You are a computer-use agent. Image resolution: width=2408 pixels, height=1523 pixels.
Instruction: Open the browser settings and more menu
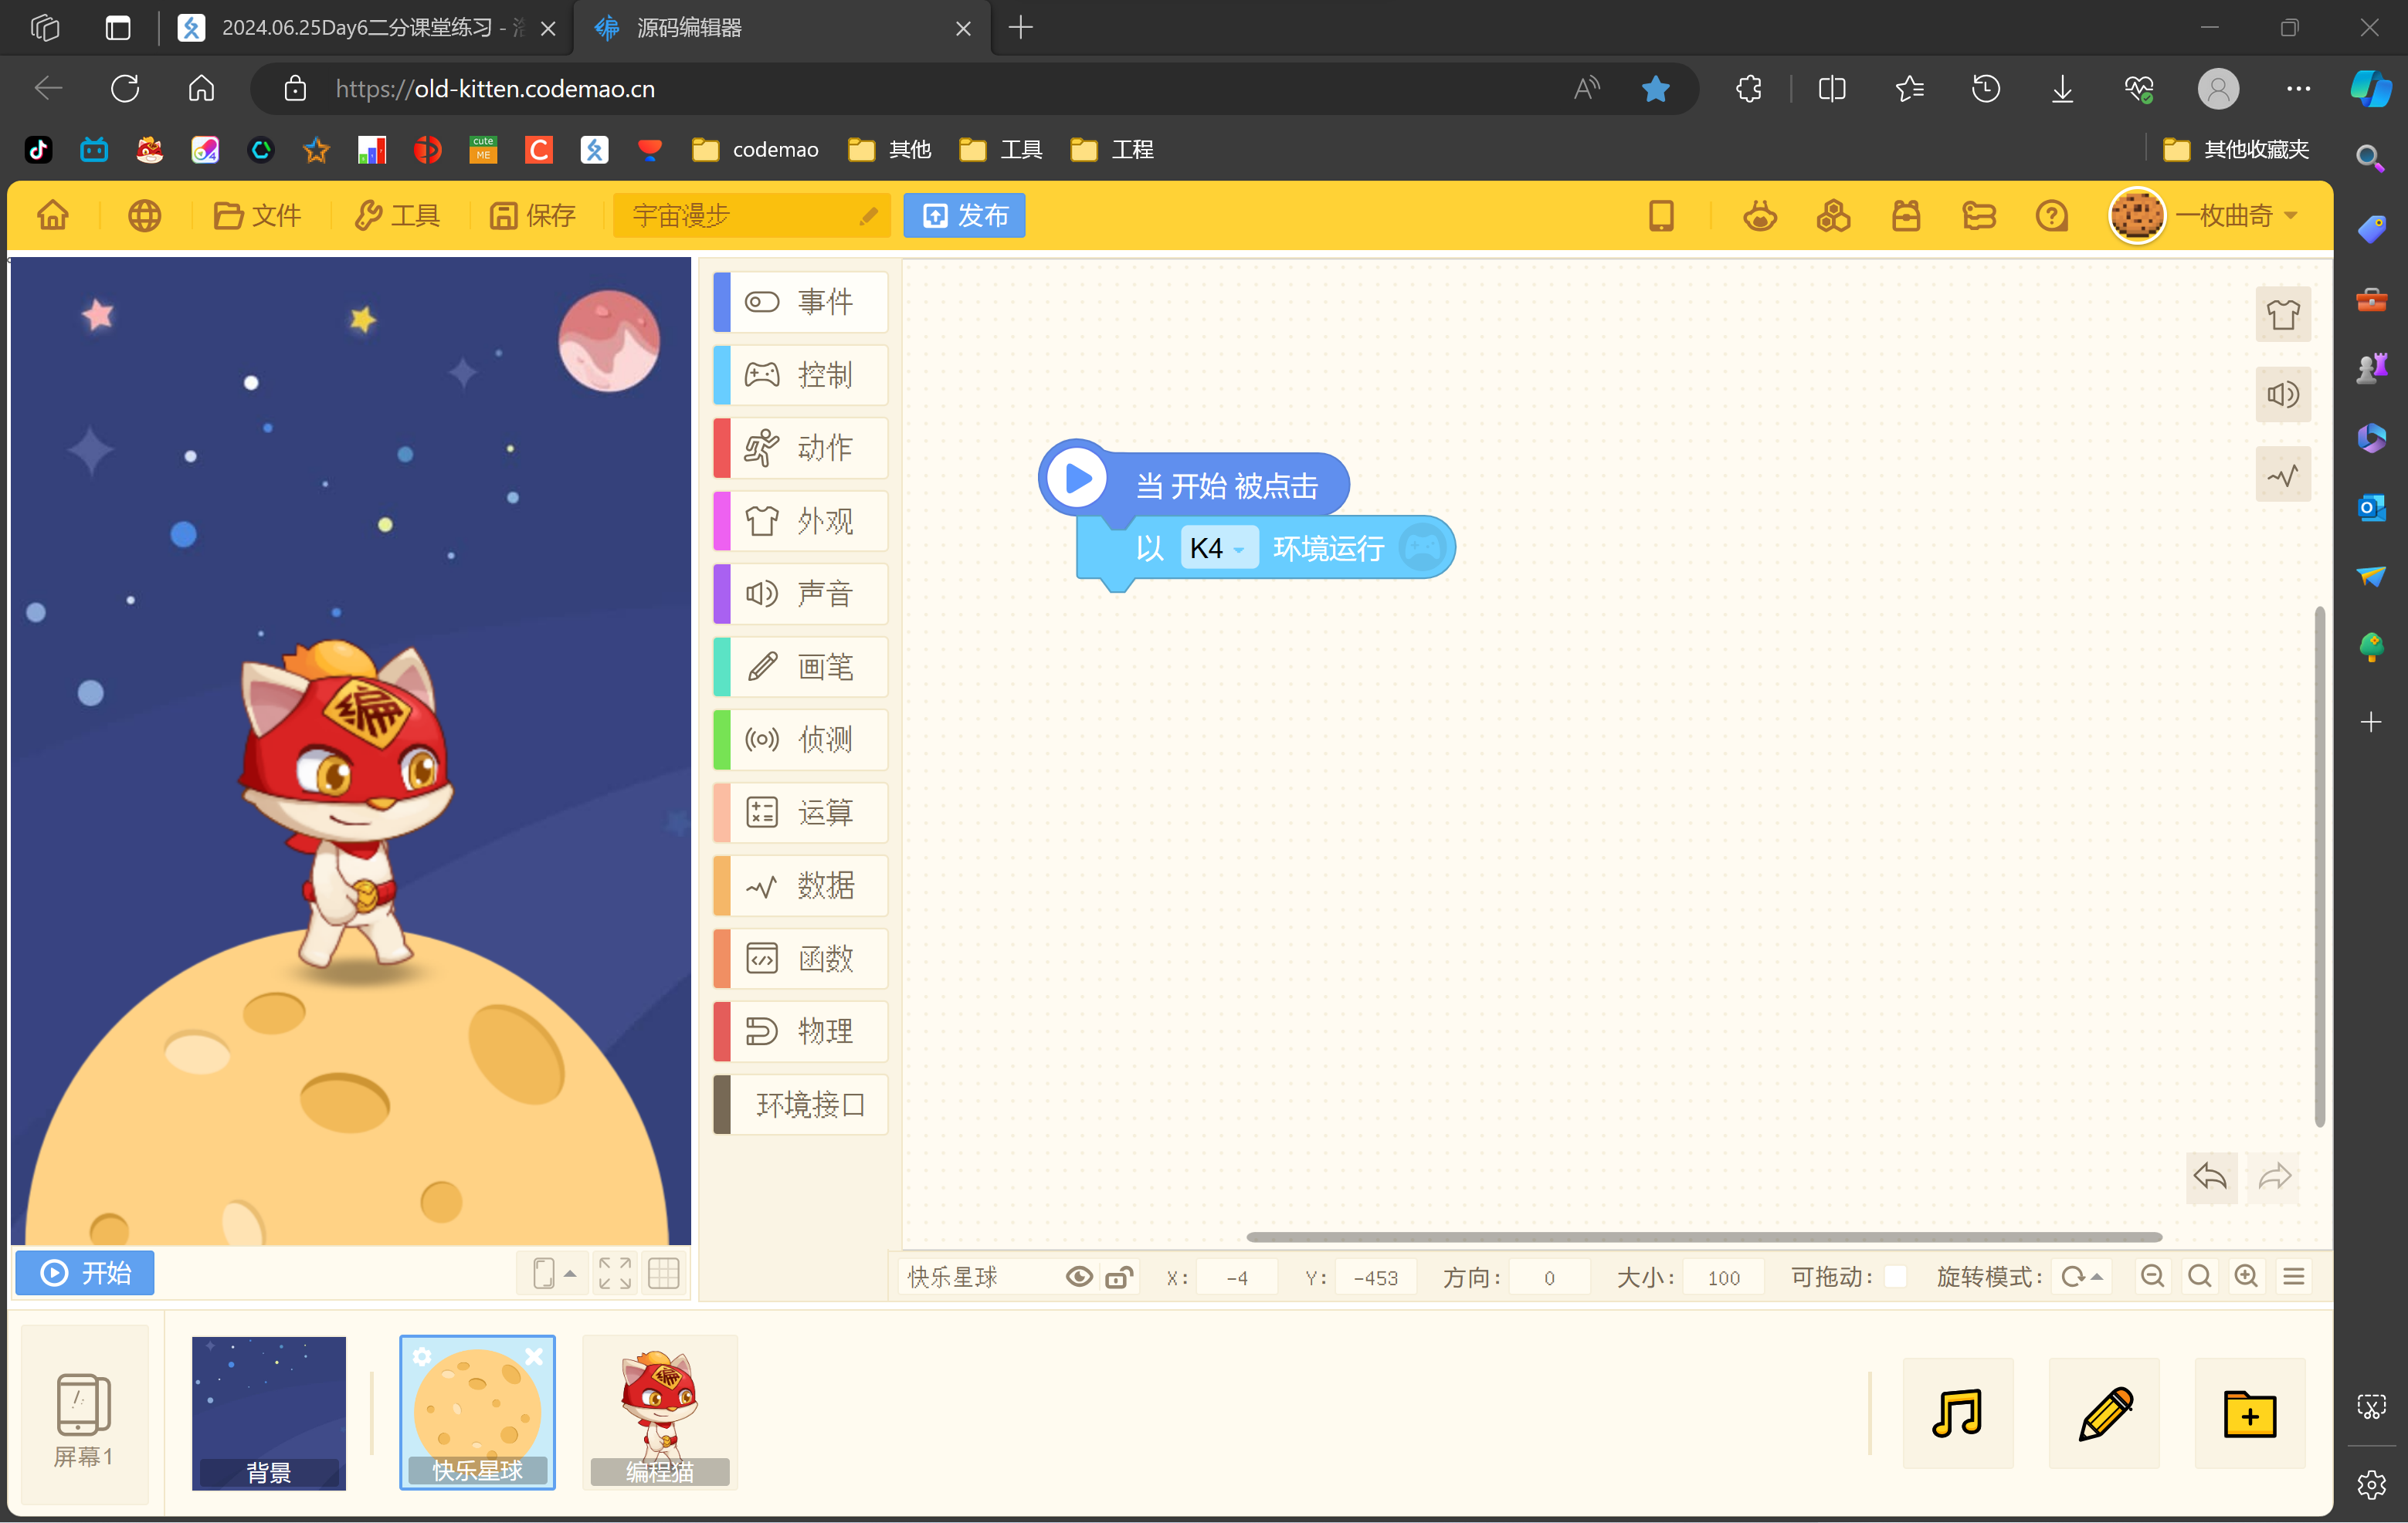tap(2298, 89)
